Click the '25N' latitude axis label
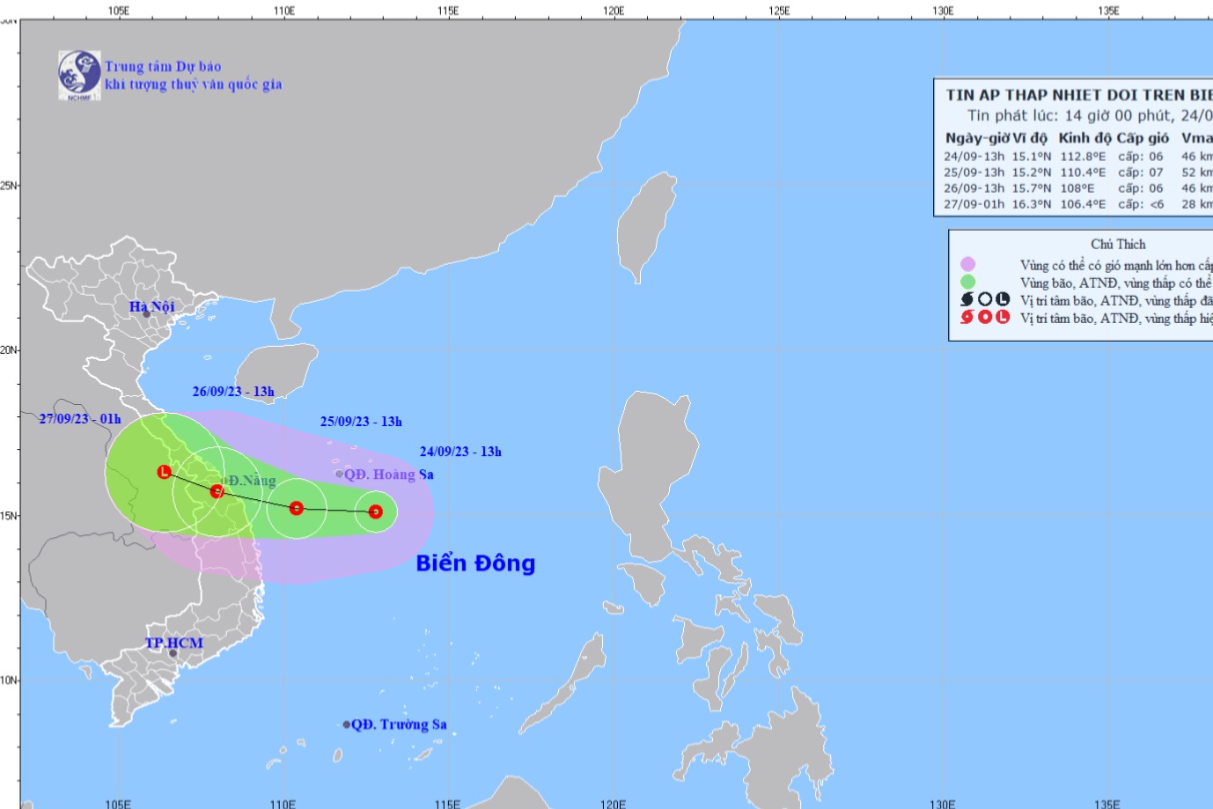1213x809 pixels. coord(8,186)
